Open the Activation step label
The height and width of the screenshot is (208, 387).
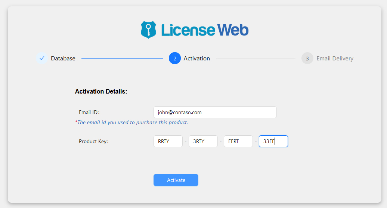(197, 59)
